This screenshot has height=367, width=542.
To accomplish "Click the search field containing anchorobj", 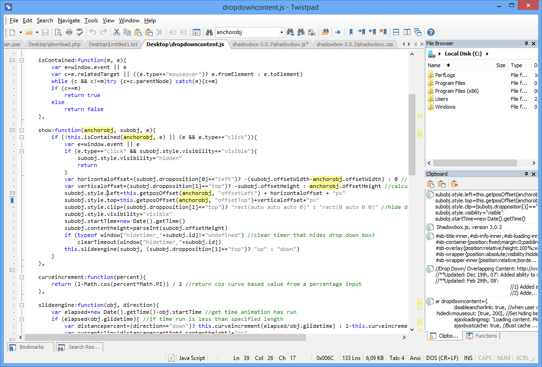I will pyautogui.click(x=247, y=33).
